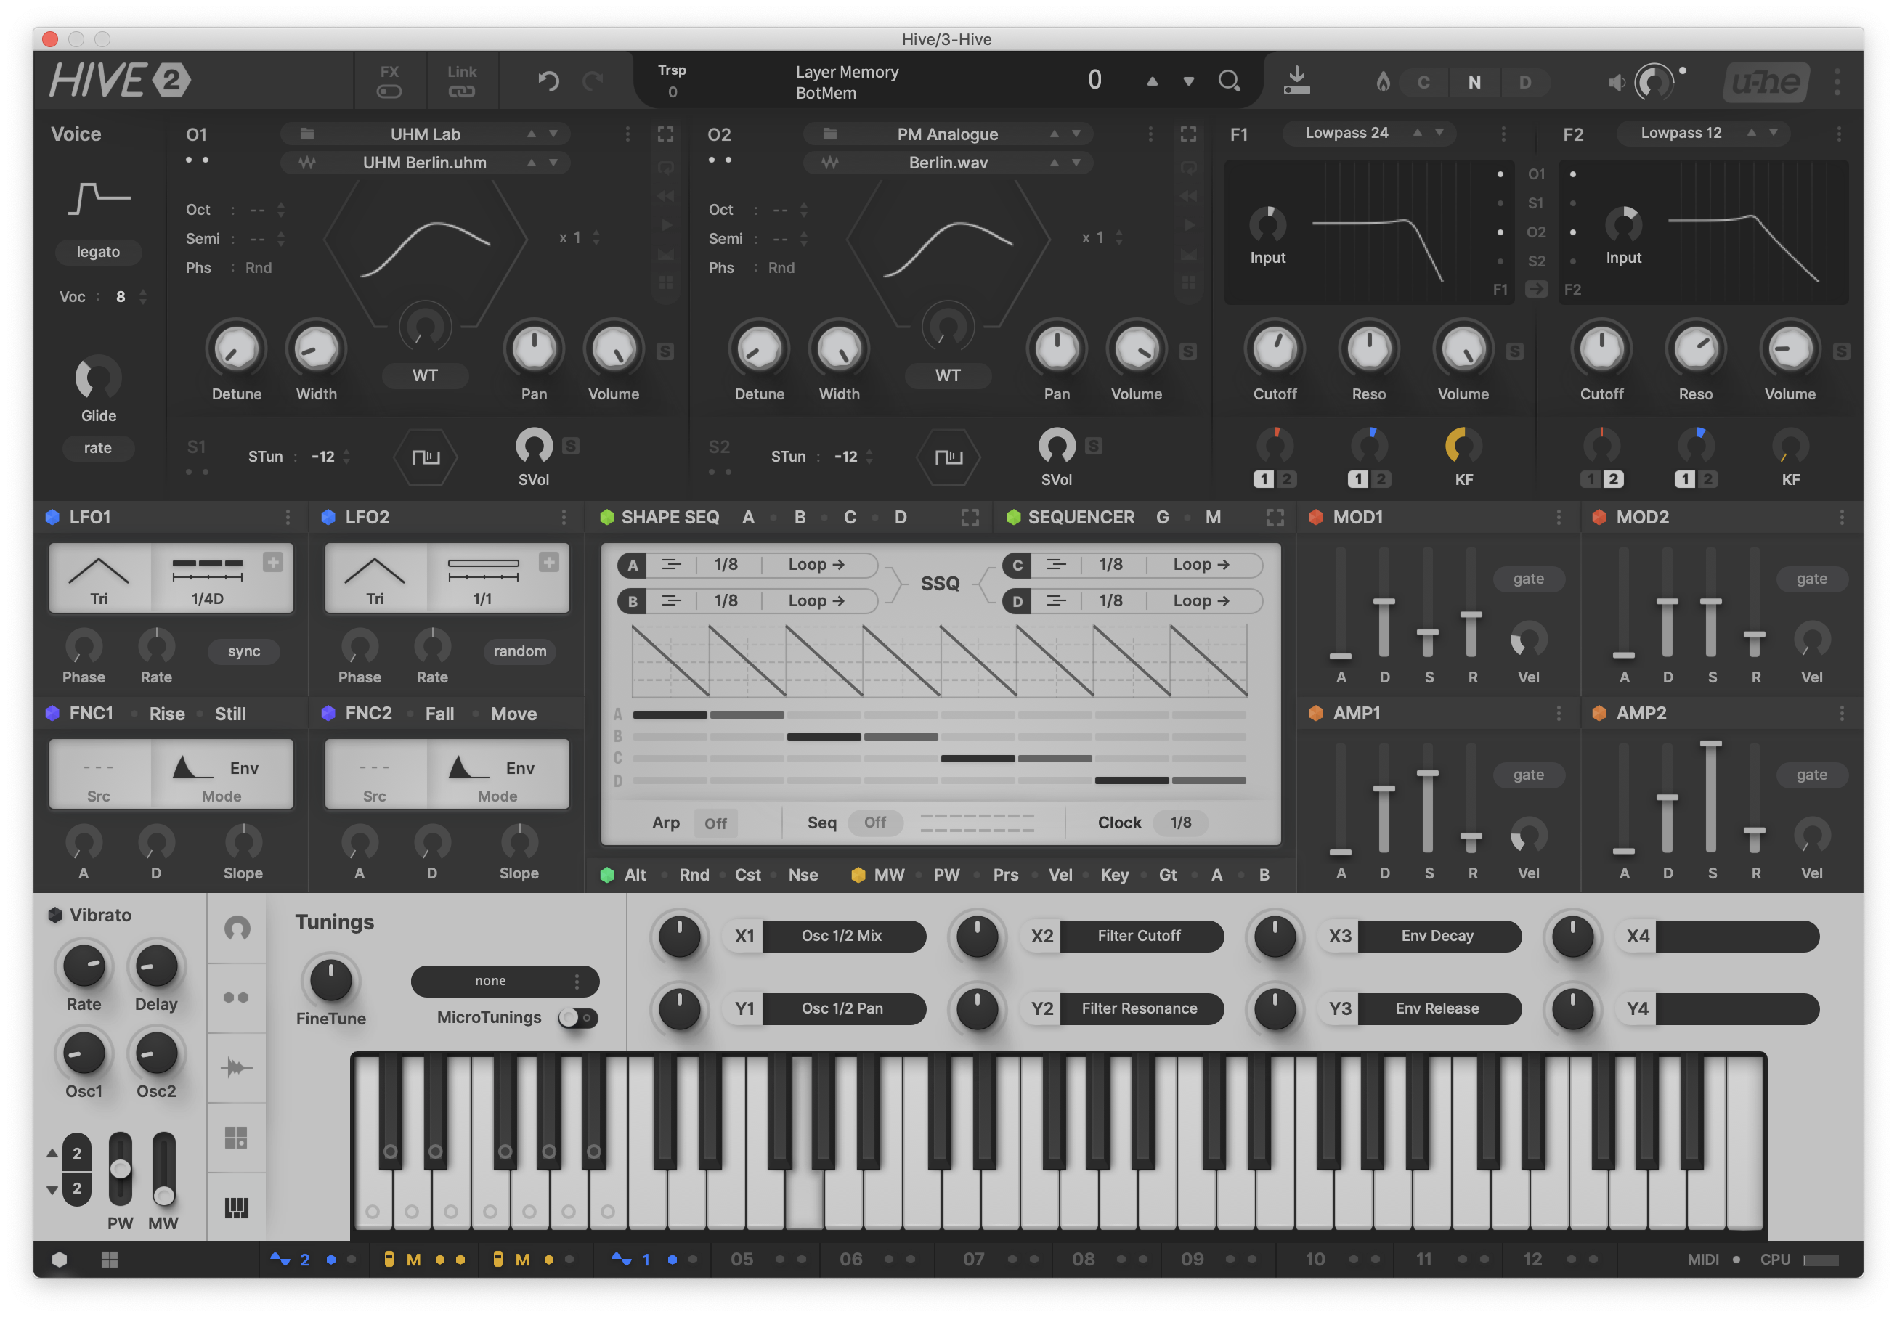This screenshot has height=1317, width=1897.
Task: Click the F1 Cutoff knob
Action: pos(1275,348)
